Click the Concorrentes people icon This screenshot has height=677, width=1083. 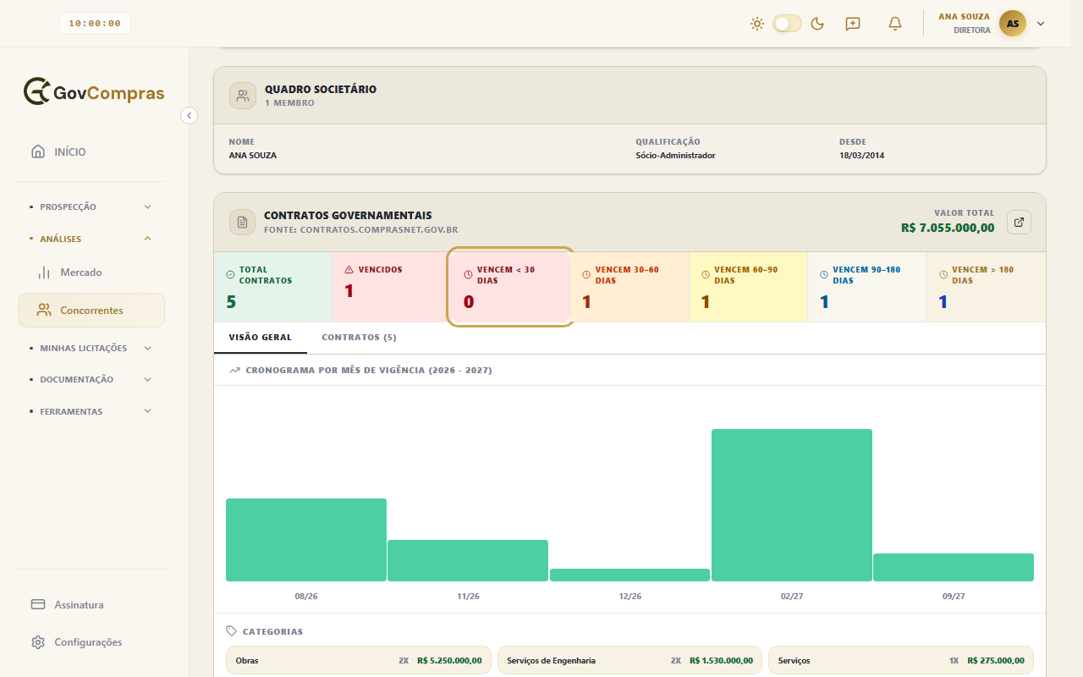tap(44, 311)
